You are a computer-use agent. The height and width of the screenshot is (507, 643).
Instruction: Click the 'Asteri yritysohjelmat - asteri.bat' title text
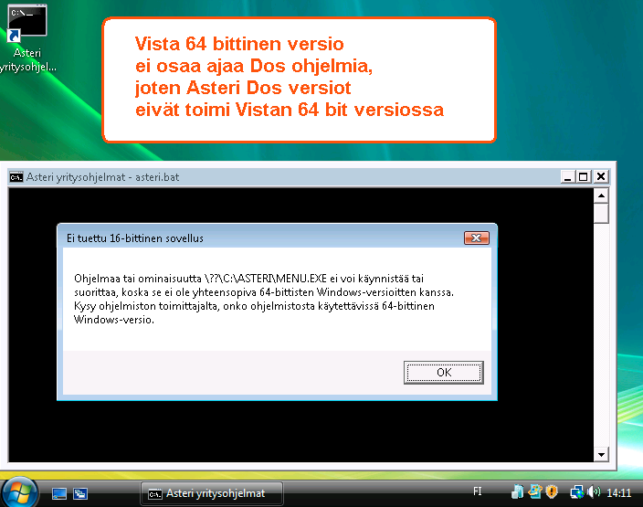pos(103,177)
